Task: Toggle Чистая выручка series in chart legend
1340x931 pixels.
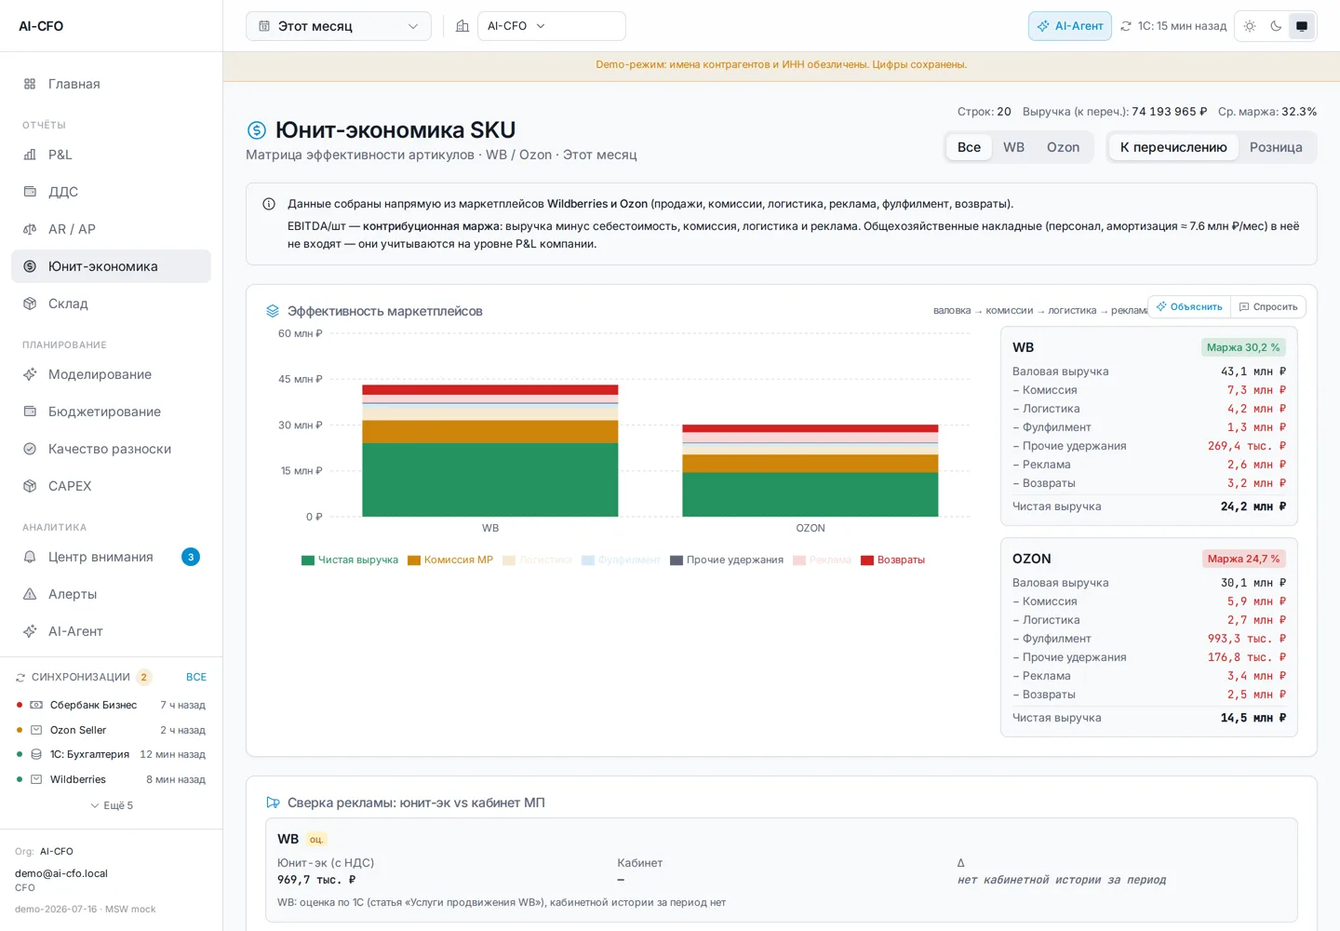Action: 350,560
